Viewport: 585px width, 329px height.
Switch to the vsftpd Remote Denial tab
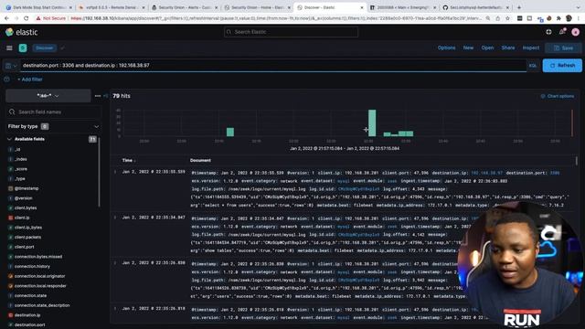pyautogui.click(x=112, y=7)
